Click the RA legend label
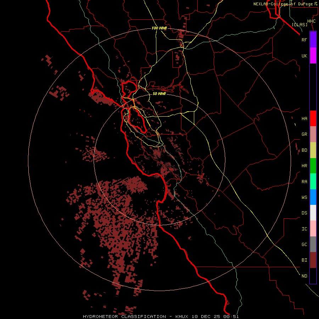The height and width of the screenshot is (319, 319). (304, 182)
